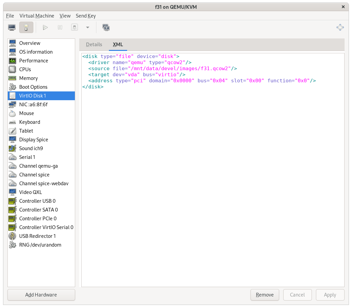Select NIC :a6:8f:6f entry
Viewport: 352px width, 308px height.
[x=41, y=105]
